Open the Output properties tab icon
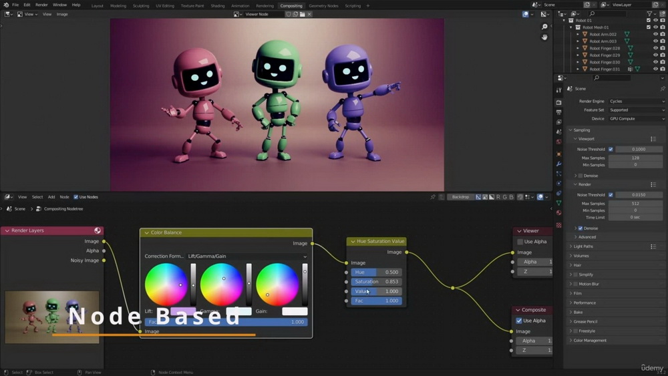The width and height of the screenshot is (668, 376). (x=558, y=112)
